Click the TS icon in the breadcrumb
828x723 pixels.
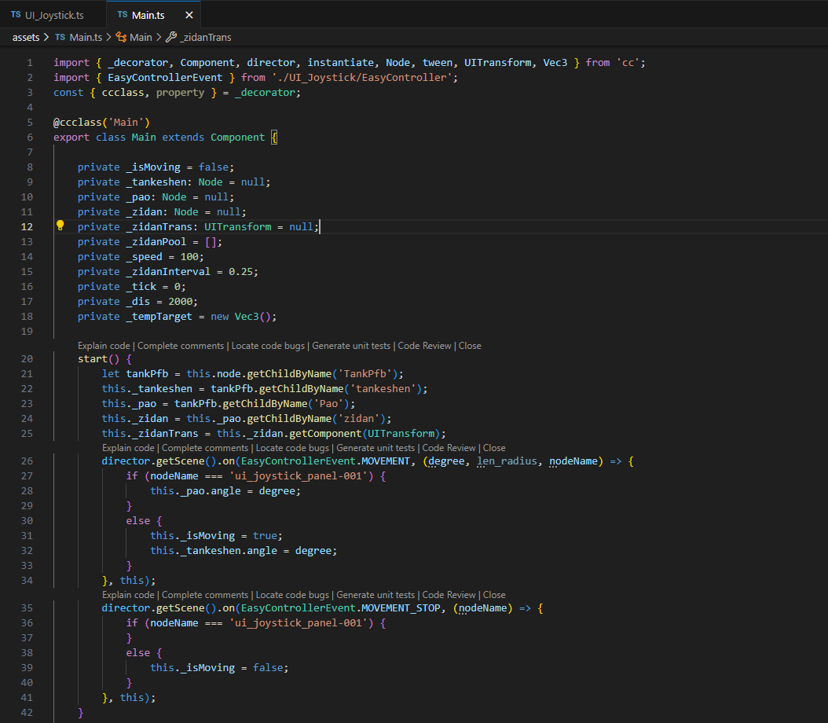60,37
